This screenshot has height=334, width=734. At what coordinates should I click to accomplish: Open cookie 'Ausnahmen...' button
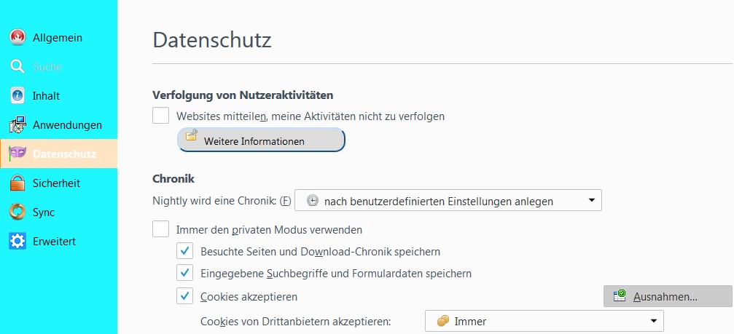pyautogui.click(x=667, y=296)
